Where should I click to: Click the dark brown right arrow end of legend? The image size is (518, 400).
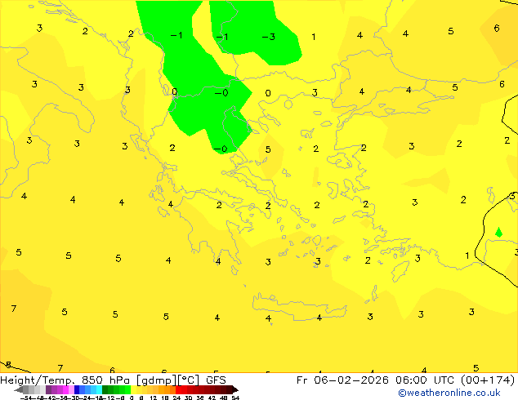[235, 389]
